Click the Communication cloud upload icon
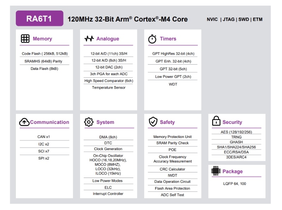 coord(24,122)
